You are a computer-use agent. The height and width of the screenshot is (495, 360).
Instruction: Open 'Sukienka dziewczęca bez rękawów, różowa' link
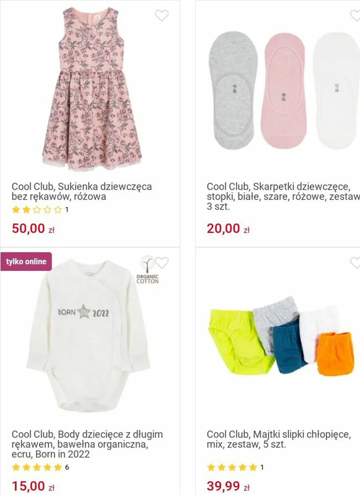82,192
